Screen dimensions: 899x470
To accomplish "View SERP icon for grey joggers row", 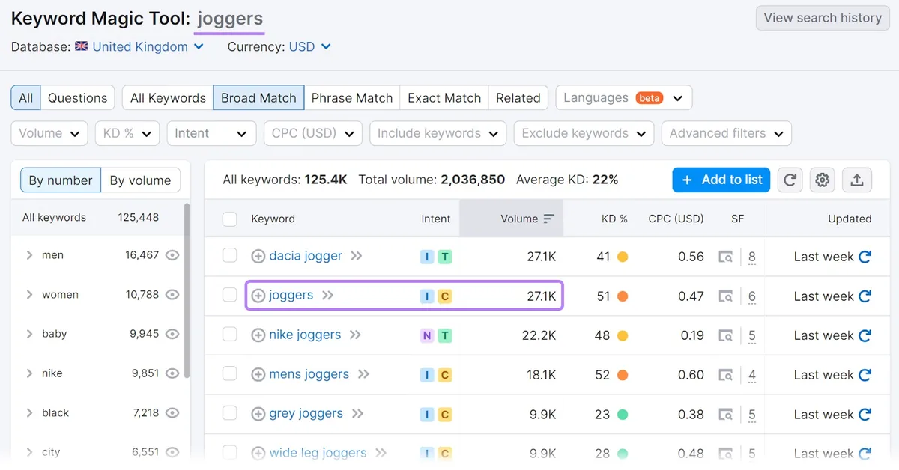I will coord(725,414).
